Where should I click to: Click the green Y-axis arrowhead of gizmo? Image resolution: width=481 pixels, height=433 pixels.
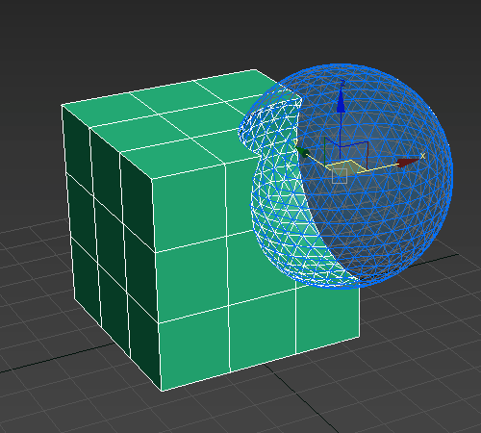[x=302, y=151]
